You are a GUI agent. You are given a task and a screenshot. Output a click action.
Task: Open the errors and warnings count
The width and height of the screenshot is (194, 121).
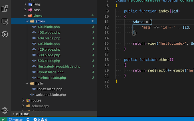[40, 120]
